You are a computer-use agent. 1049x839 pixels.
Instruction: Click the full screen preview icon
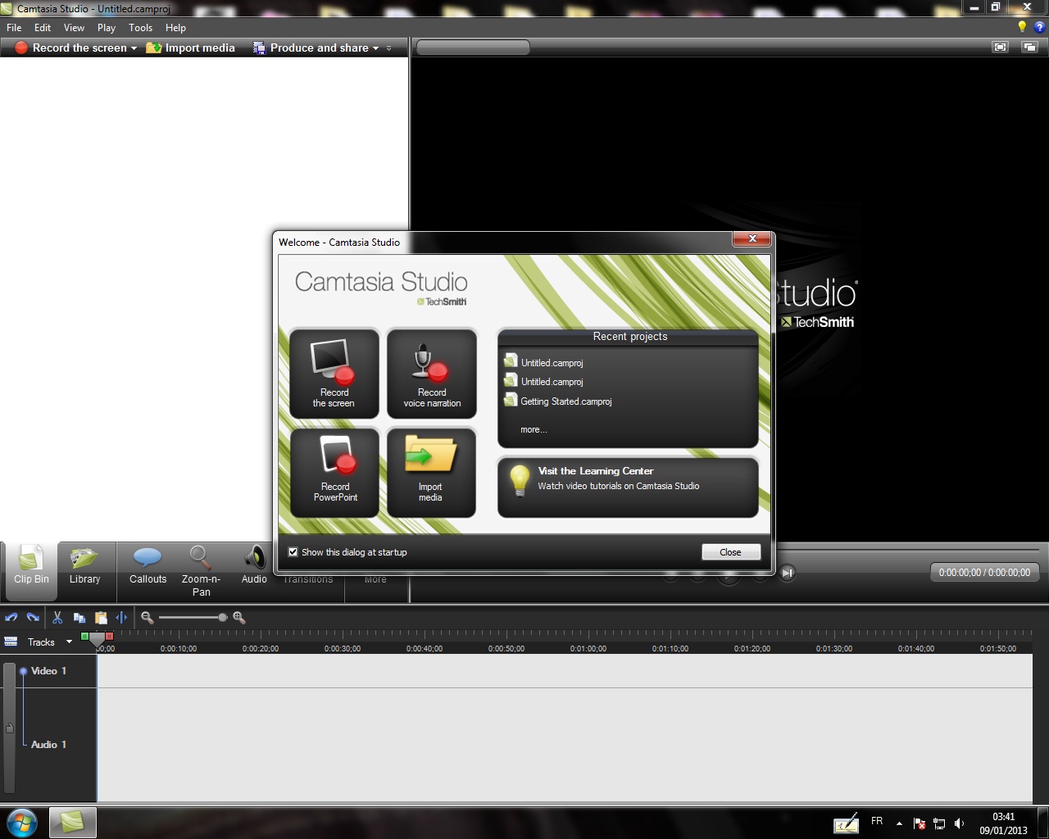pyautogui.click(x=1000, y=48)
